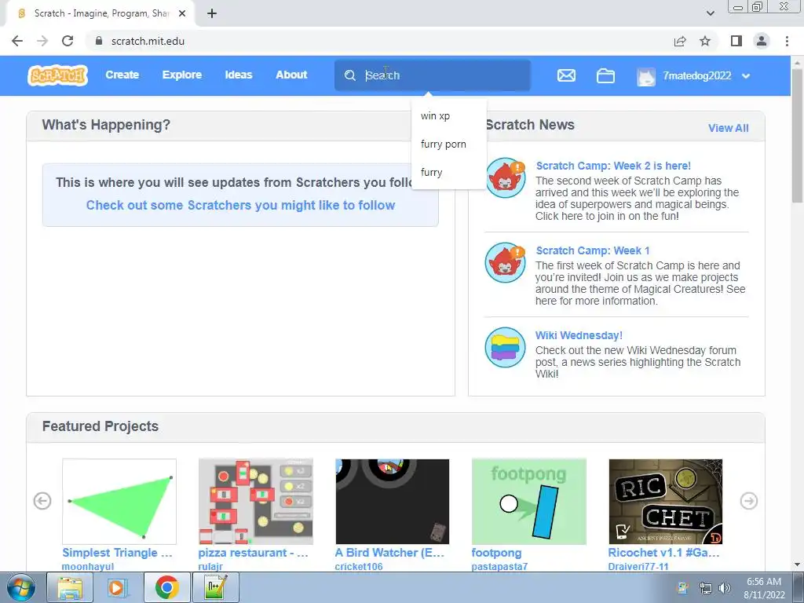The width and height of the screenshot is (804, 603).
Task: Visit author pastapasta7's profile
Action: [x=499, y=567]
